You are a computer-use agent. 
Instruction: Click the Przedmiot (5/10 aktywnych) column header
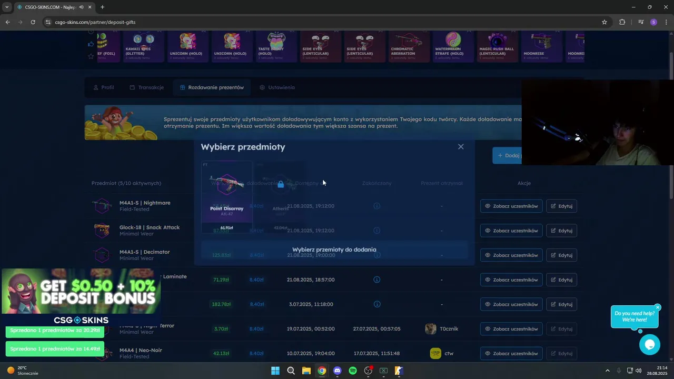[x=126, y=183]
